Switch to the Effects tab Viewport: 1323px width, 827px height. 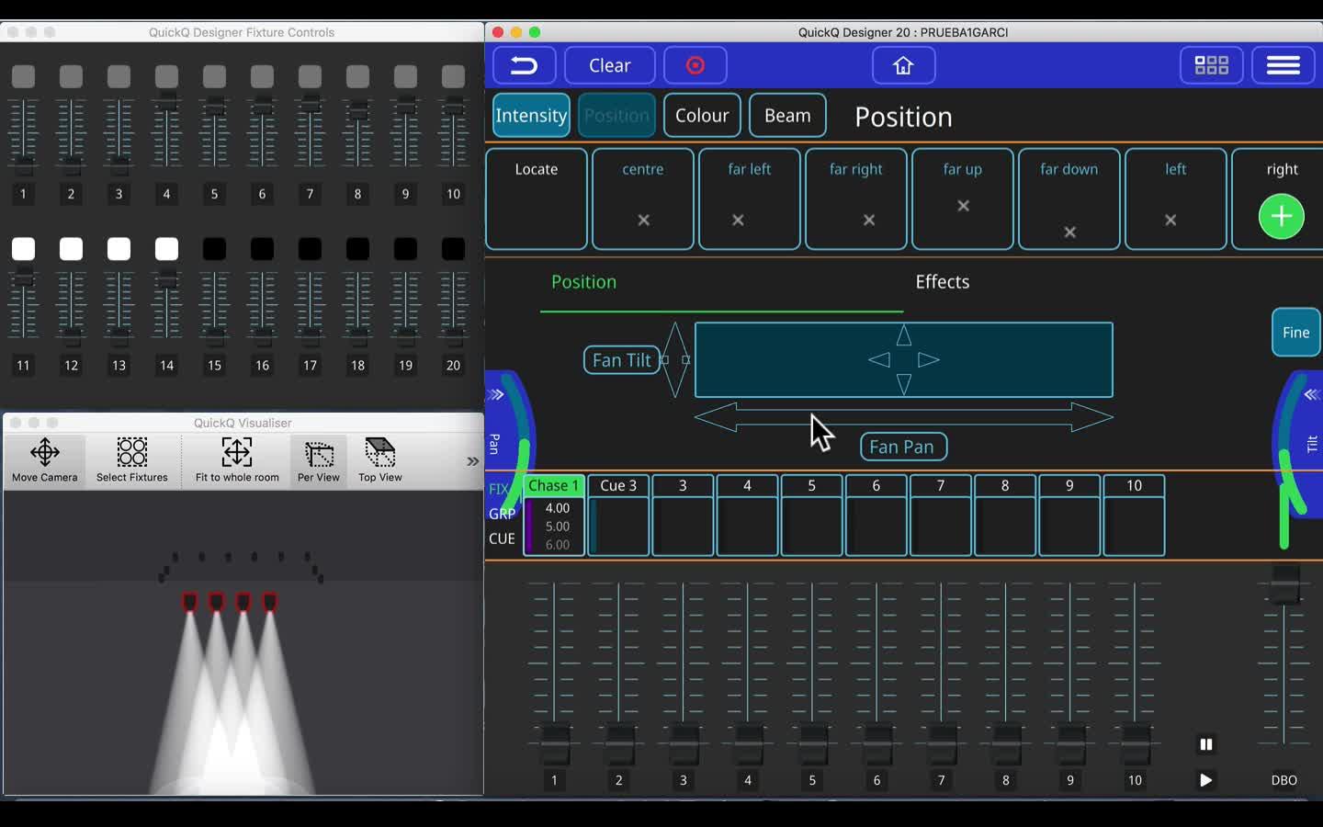[942, 282]
